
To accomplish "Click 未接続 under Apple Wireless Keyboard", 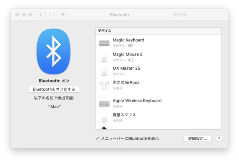I will [x=118, y=107].
